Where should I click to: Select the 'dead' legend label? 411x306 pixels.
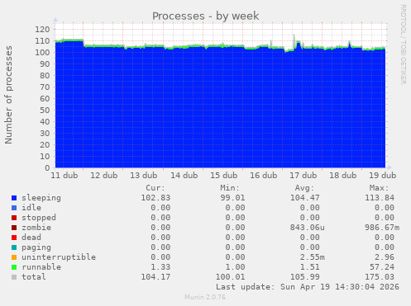pyautogui.click(x=31, y=238)
